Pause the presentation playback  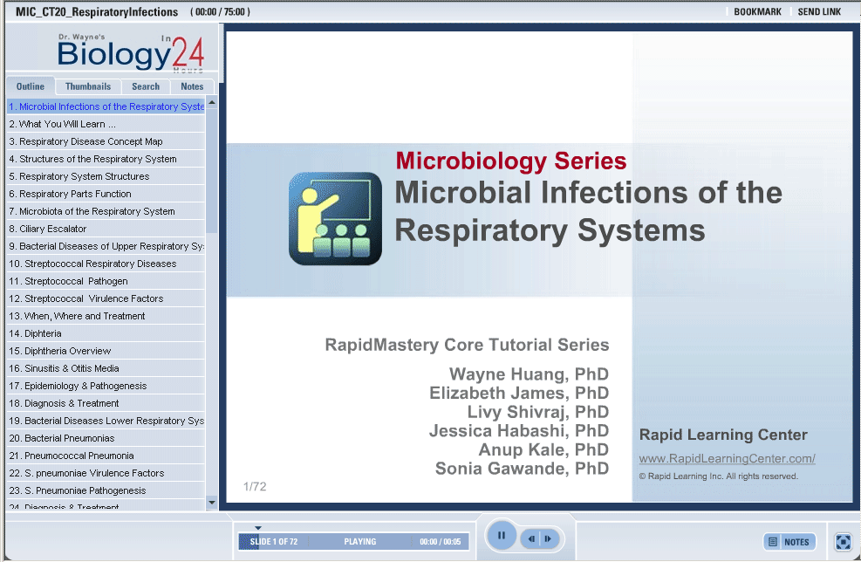(x=502, y=536)
